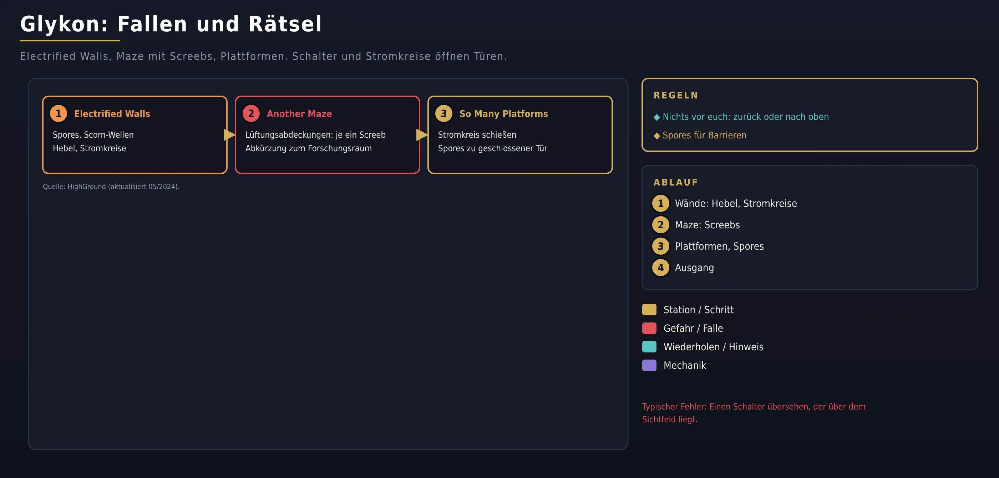Screen dimensions: 999x478
Task: Click the arrow pointing into So Many Platforms card
Action: click(422, 135)
